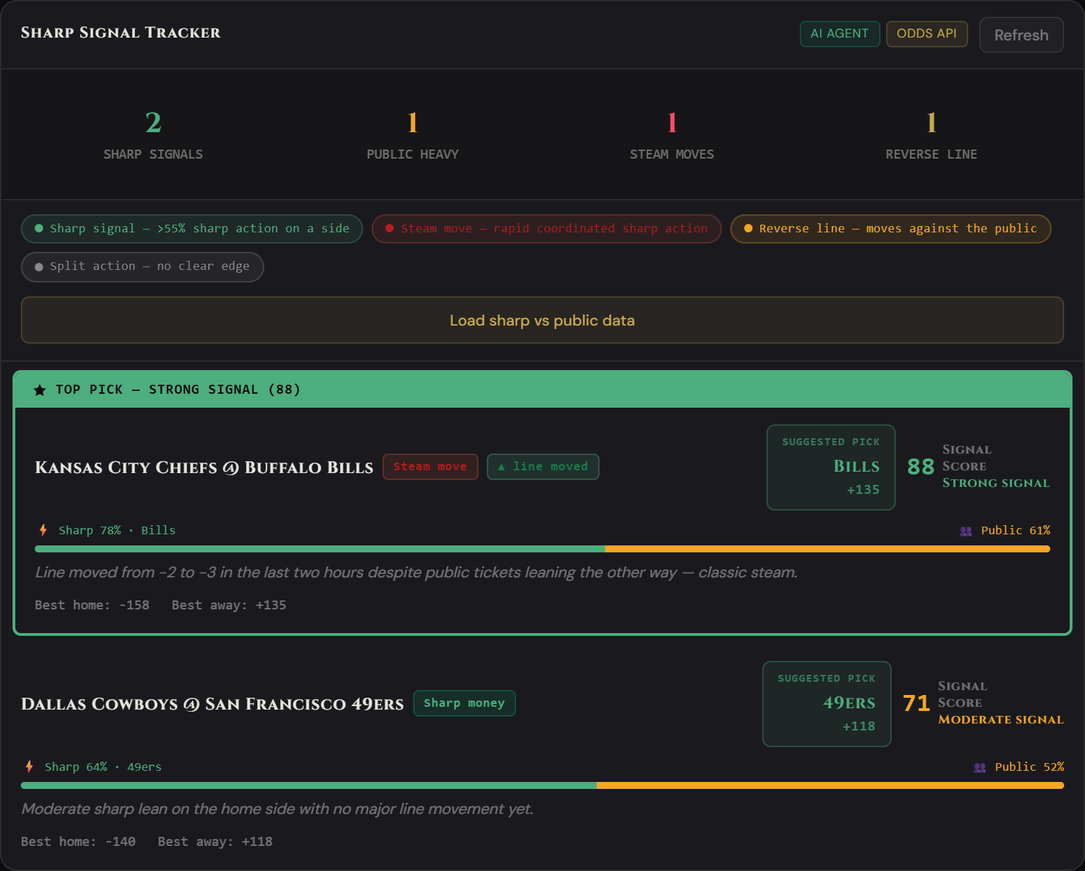Click the 'Best home: -140' odds text
1085x871 pixels.
pos(78,842)
